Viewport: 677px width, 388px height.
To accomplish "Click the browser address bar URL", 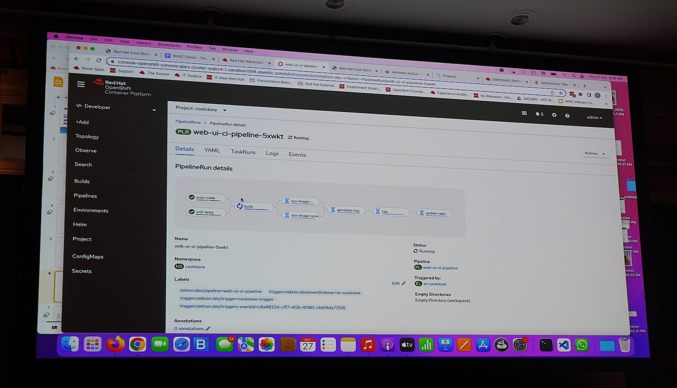I will click(276, 73).
